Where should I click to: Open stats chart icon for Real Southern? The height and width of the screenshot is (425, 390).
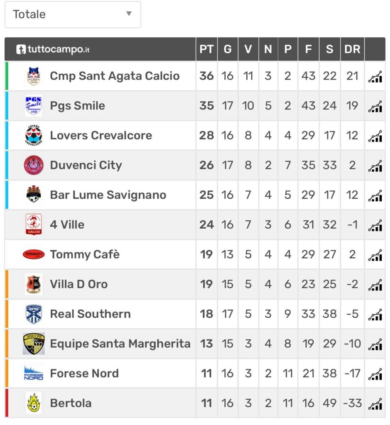point(375,315)
